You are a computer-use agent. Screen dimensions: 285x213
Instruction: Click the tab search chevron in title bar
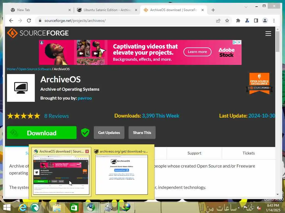tap(246, 7)
